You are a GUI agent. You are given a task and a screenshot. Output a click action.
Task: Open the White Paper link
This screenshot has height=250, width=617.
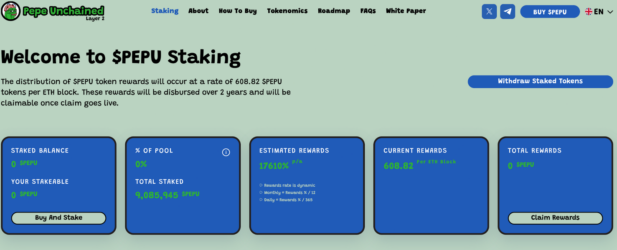tap(406, 11)
